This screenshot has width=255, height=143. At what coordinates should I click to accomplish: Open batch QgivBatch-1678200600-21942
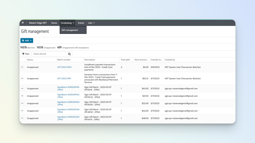[69, 103]
